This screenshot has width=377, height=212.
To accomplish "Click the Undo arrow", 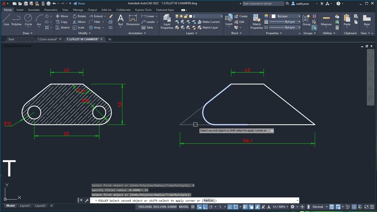I will click(54, 4).
